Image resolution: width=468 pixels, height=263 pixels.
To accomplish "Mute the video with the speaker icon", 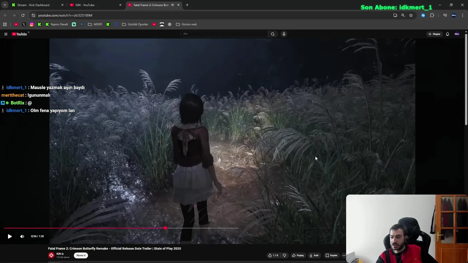I will click(22, 236).
